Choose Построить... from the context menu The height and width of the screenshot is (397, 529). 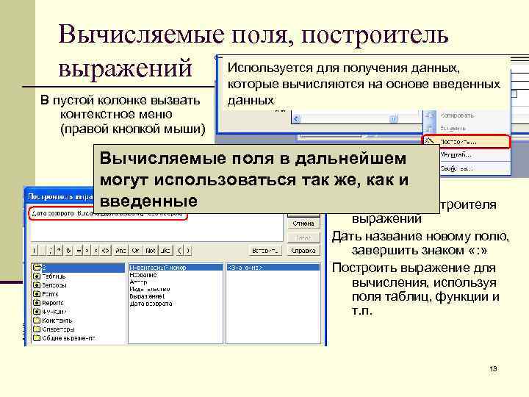pos(467,142)
